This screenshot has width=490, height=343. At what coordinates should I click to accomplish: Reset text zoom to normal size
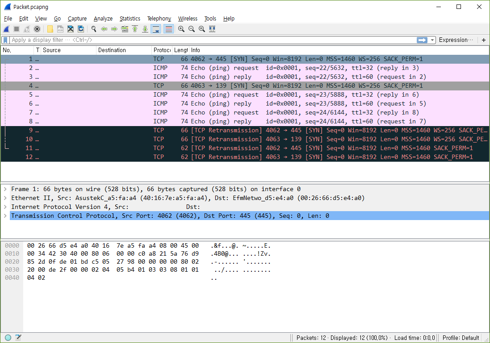point(202,29)
